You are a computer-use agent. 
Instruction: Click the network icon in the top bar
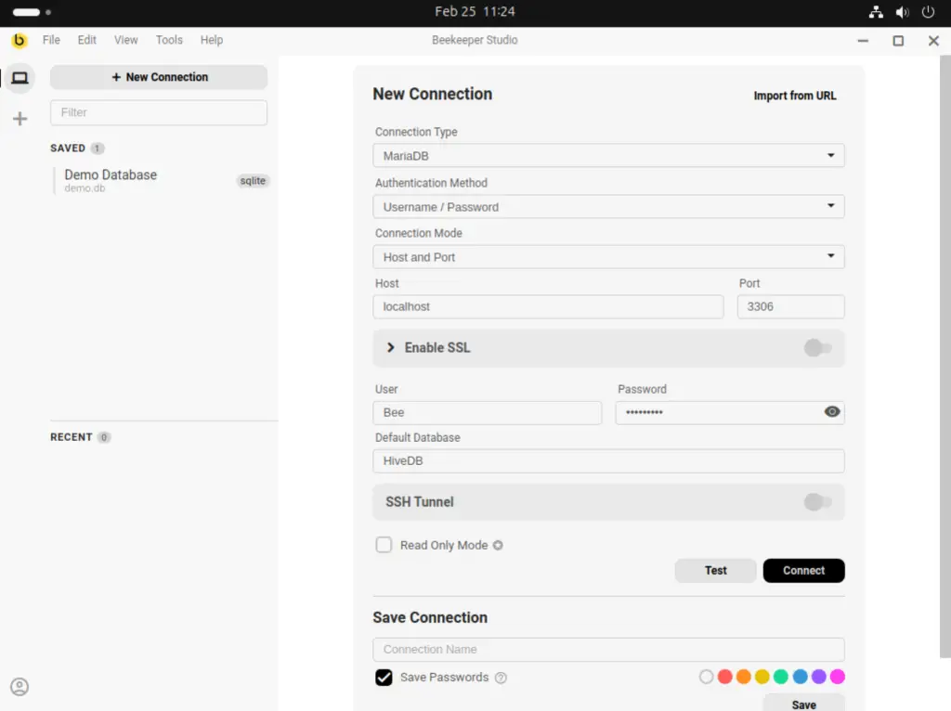(x=876, y=12)
